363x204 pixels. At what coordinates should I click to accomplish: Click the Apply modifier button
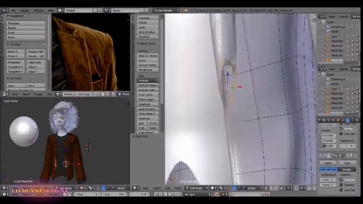(x=328, y=163)
